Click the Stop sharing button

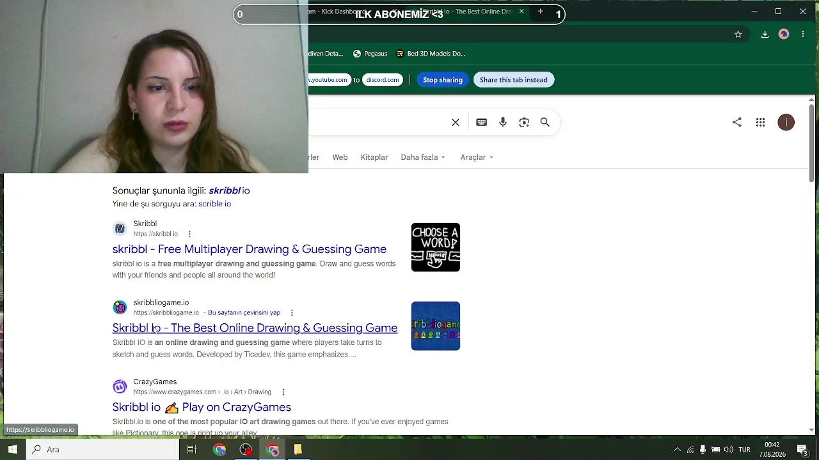[x=443, y=80]
